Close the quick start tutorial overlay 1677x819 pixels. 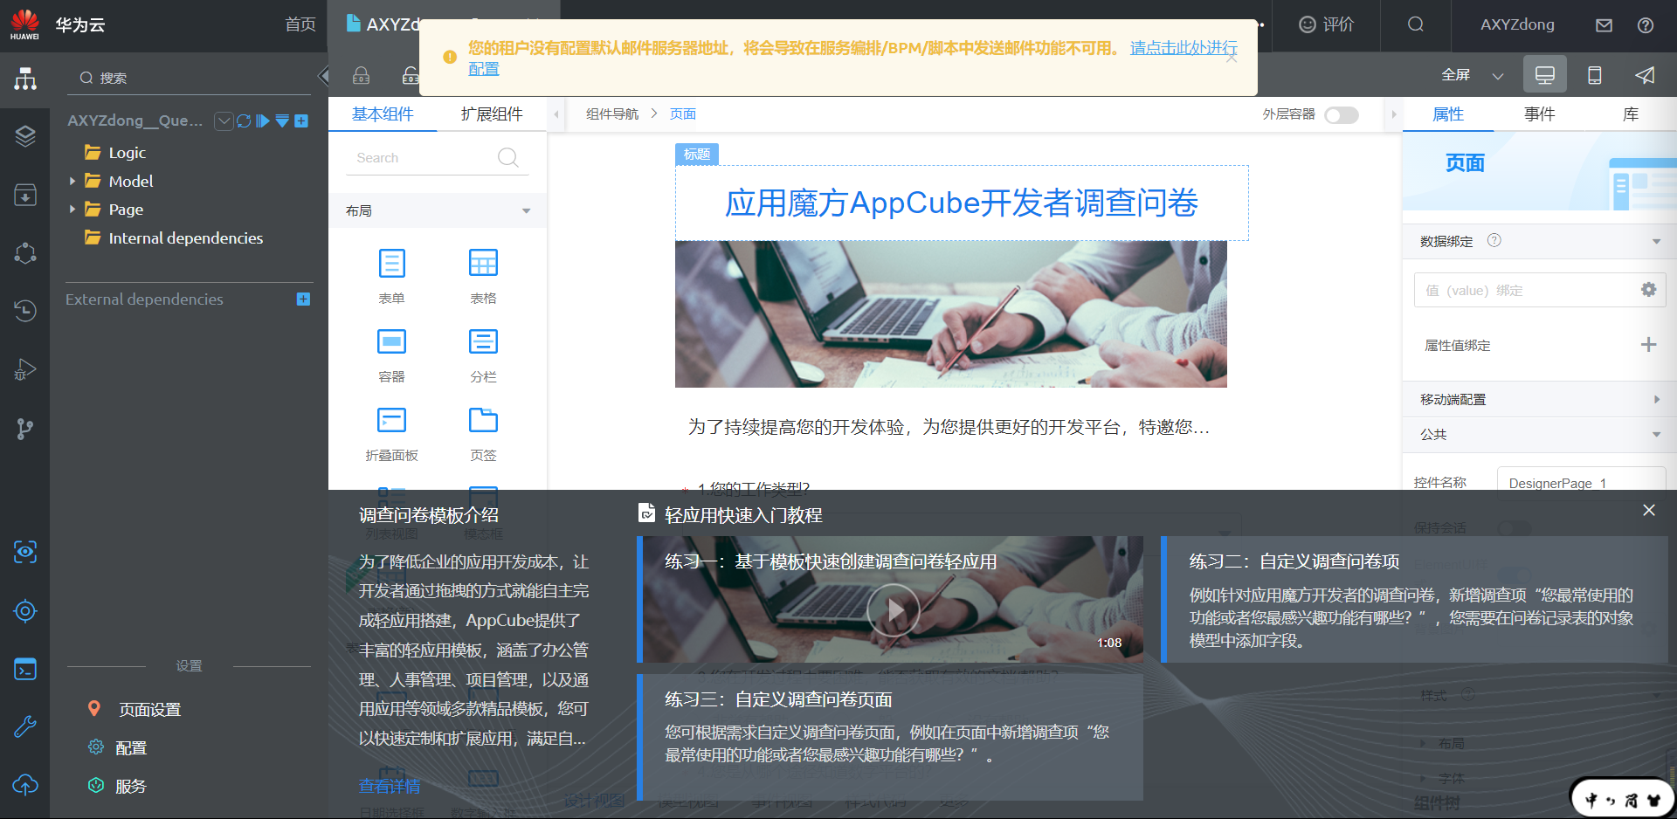(1648, 510)
